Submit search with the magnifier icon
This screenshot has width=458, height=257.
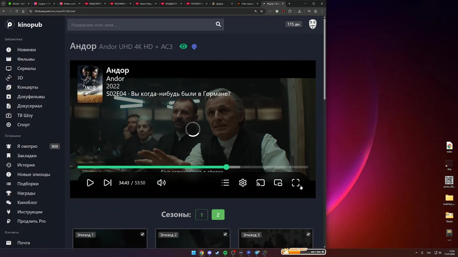pyautogui.click(x=218, y=24)
